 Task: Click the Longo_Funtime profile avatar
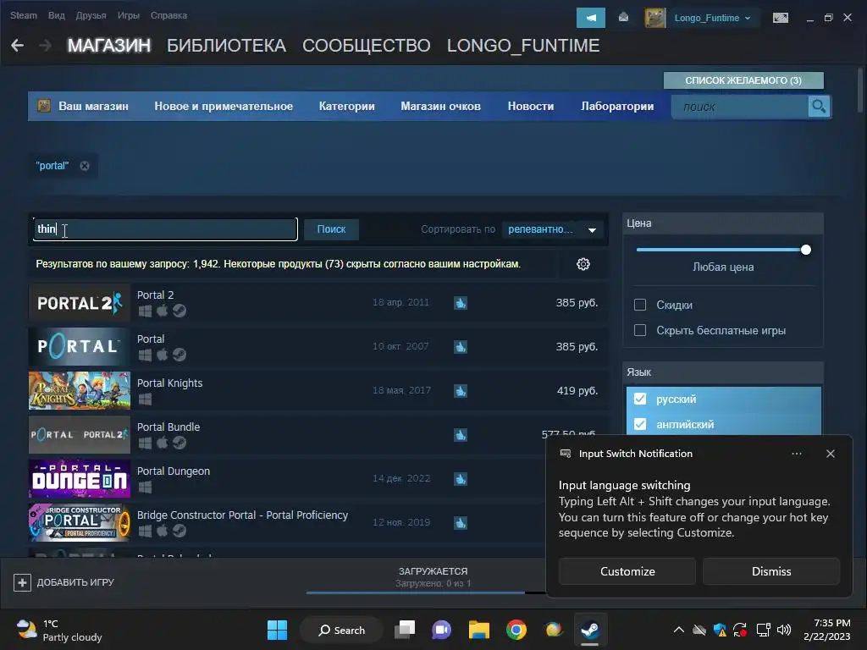click(655, 18)
